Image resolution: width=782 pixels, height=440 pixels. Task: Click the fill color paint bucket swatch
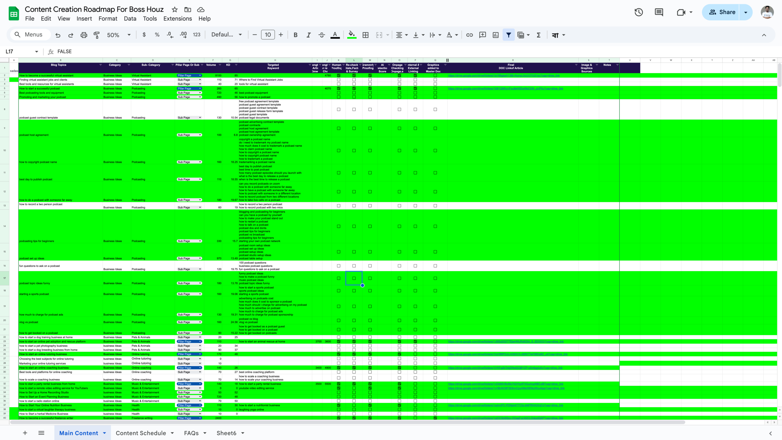tap(352, 35)
